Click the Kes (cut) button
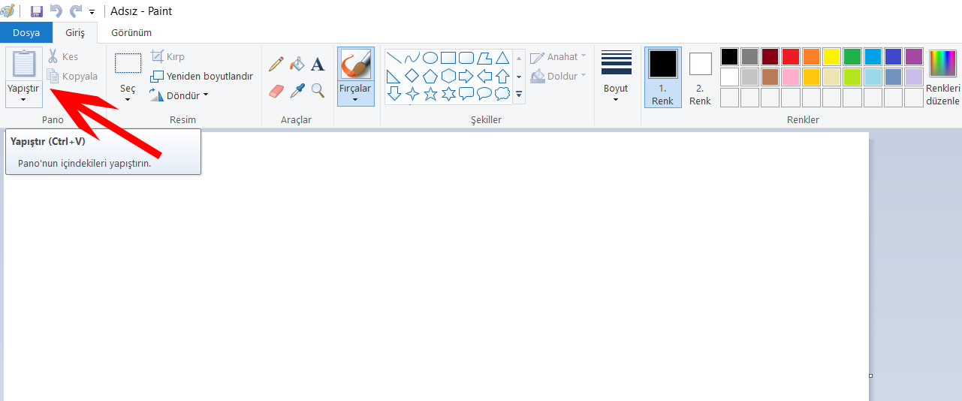The image size is (962, 401). point(63,56)
